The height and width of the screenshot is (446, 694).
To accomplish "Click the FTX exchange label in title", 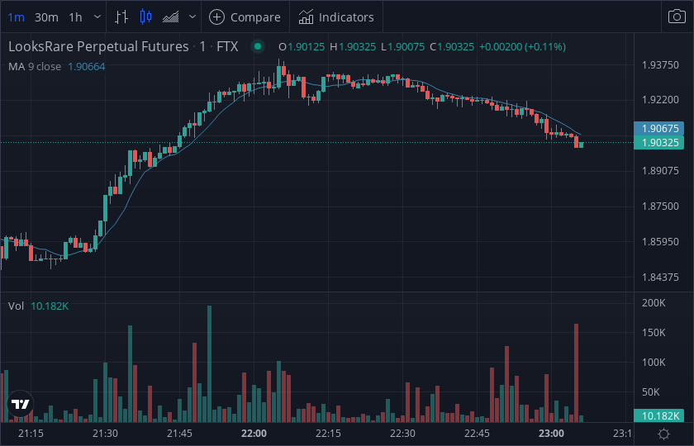I will (x=227, y=46).
